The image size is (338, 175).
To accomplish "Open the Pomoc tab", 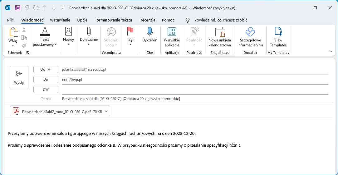I will click(x=168, y=20).
